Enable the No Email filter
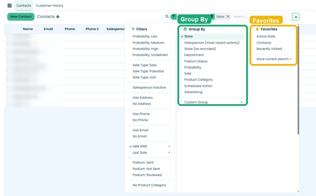This screenshot has height=196, width=316. pos(140,136)
